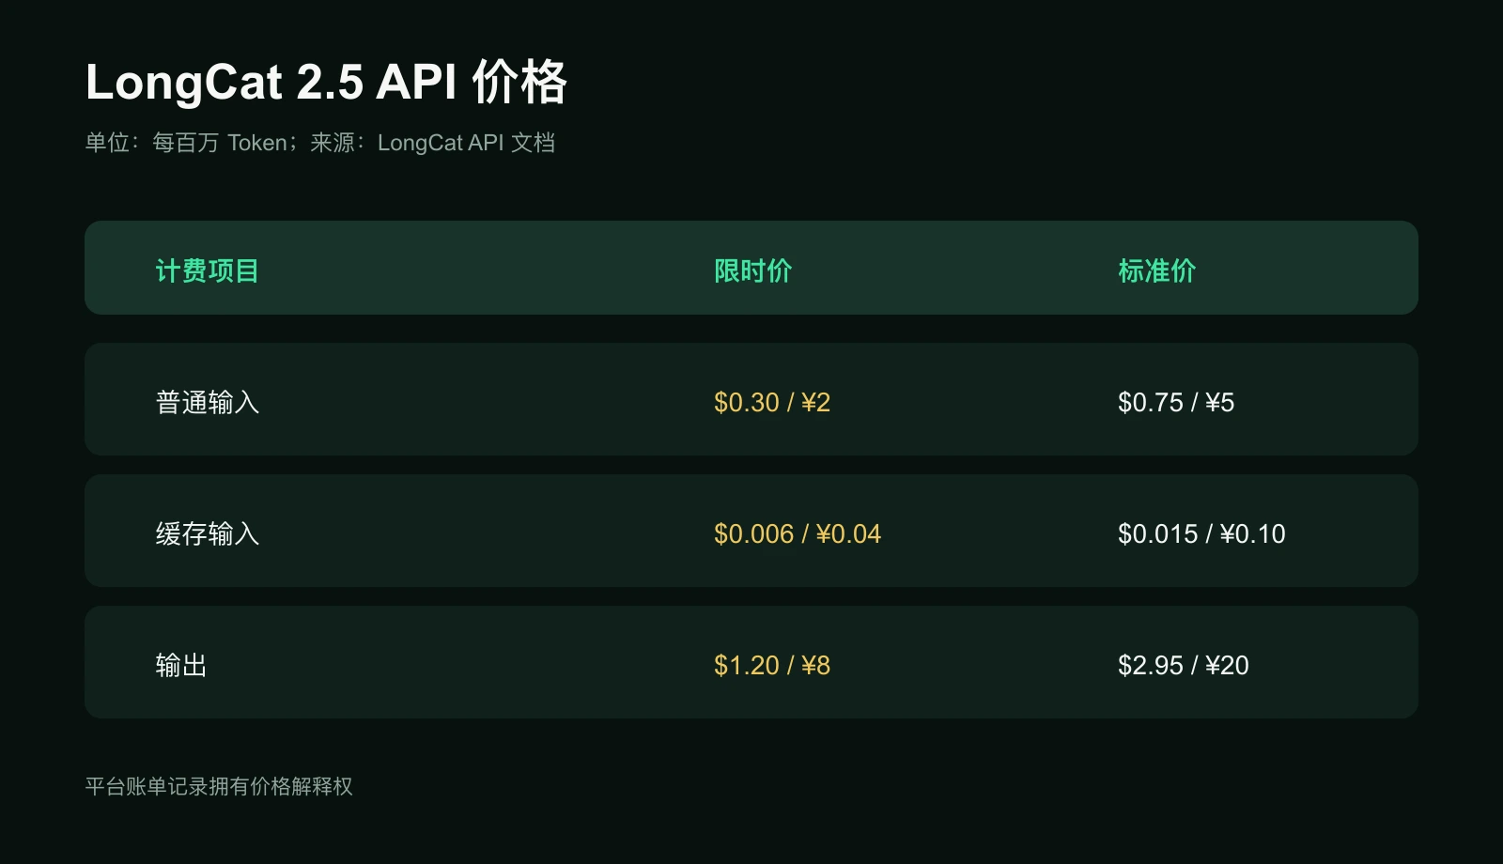Select the "输出" row label
This screenshot has height=864, width=1503.
coord(180,665)
